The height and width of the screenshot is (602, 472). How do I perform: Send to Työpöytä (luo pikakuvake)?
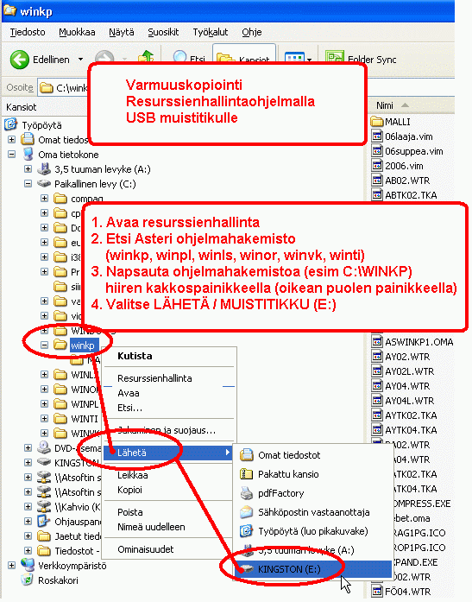[x=313, y=531]
